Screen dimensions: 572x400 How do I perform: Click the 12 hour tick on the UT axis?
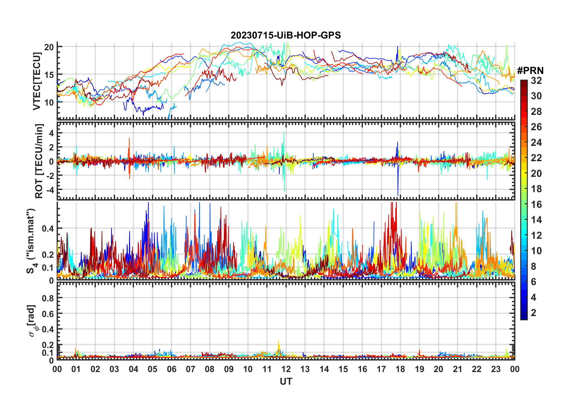tap(286, 369)
